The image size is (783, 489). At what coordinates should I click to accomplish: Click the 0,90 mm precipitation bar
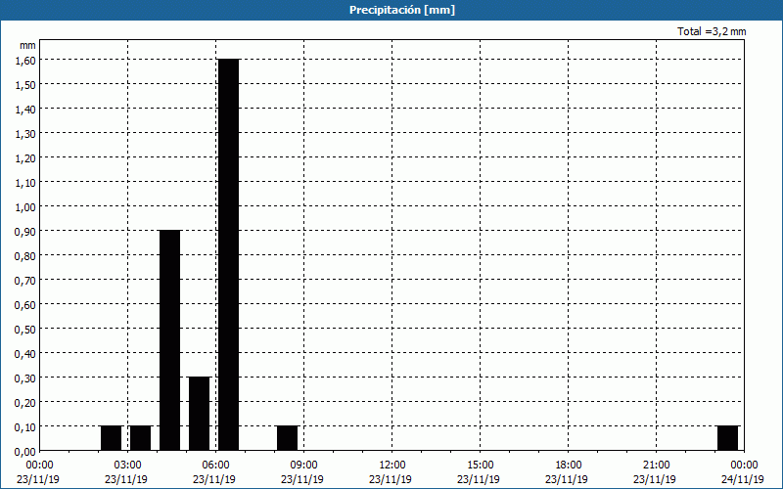(169, 340)
